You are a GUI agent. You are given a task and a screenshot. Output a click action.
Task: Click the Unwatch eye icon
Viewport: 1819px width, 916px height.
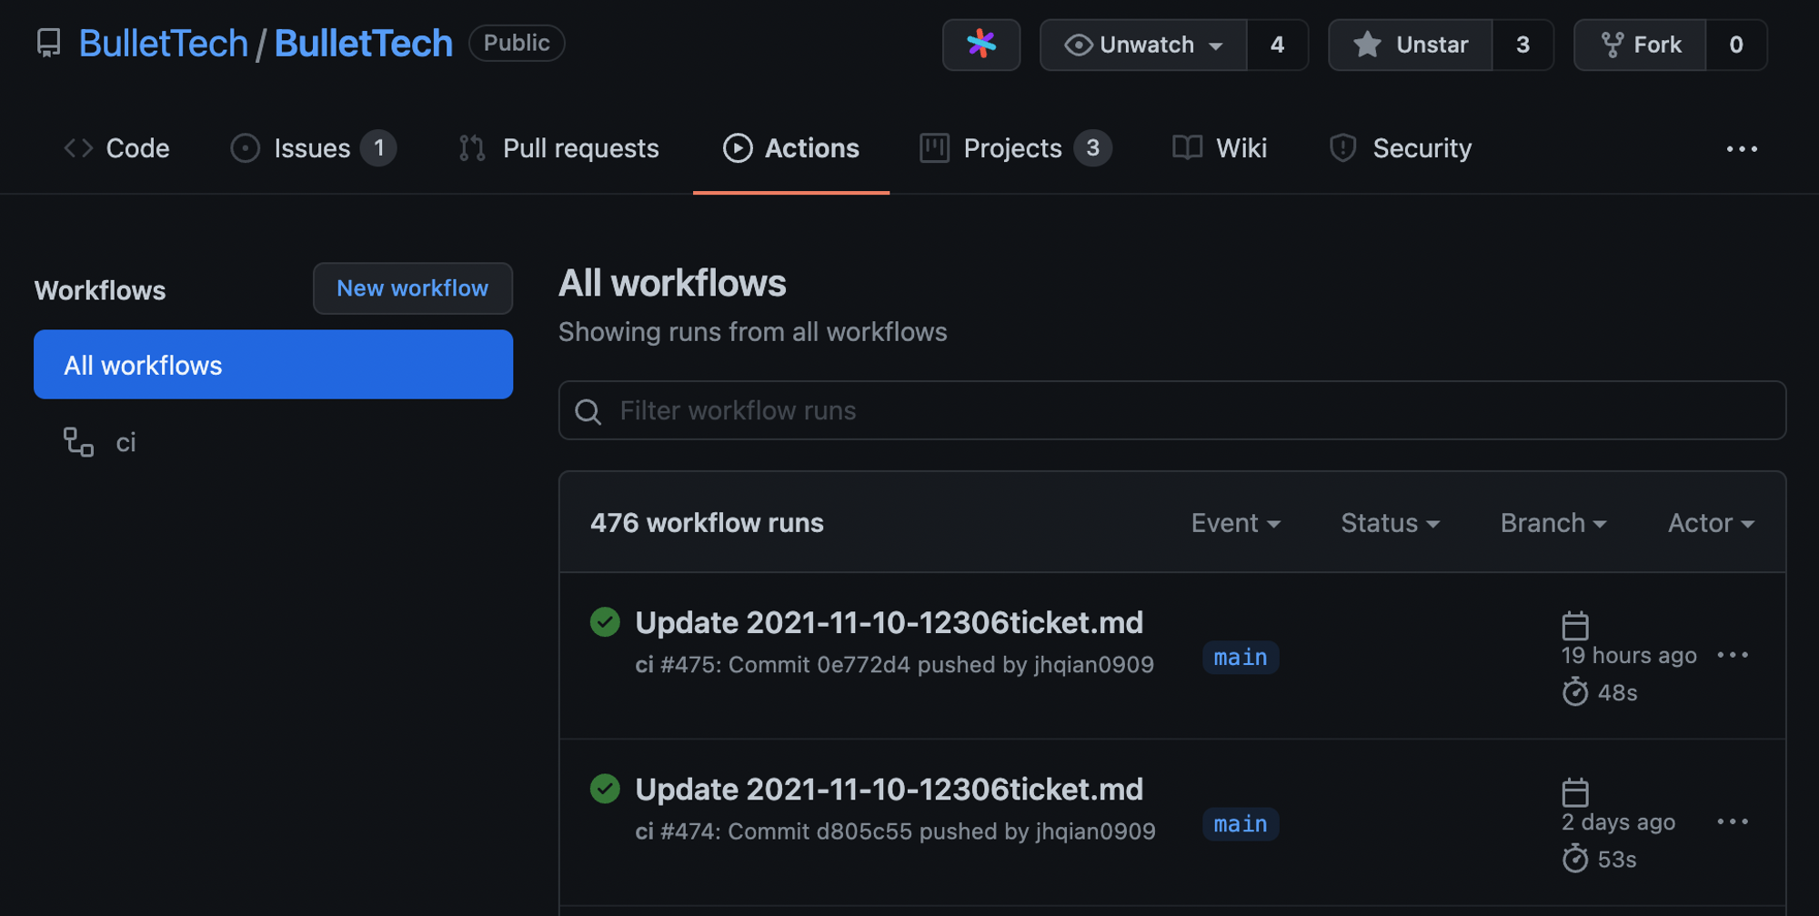click(1078, 45)
